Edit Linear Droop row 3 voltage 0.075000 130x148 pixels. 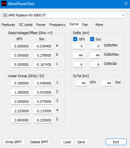[x=43, y=102]
